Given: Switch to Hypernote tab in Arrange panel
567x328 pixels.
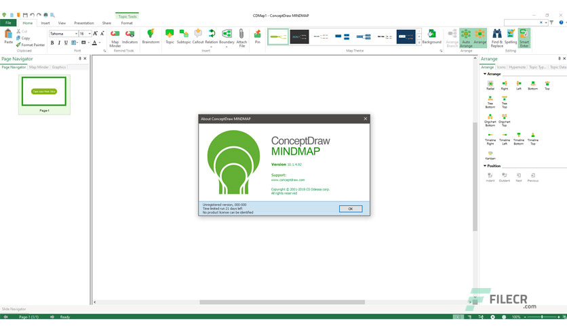Looking at the screenshot, I should pyautogui.click(x=517, y=67).
